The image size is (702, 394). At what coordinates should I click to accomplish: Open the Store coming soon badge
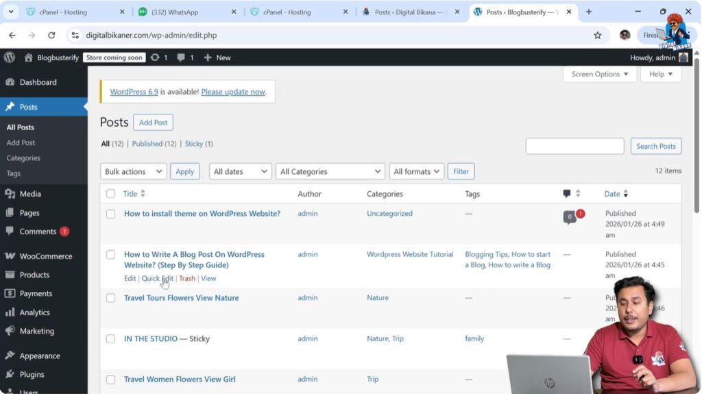[x=114, y=58]
